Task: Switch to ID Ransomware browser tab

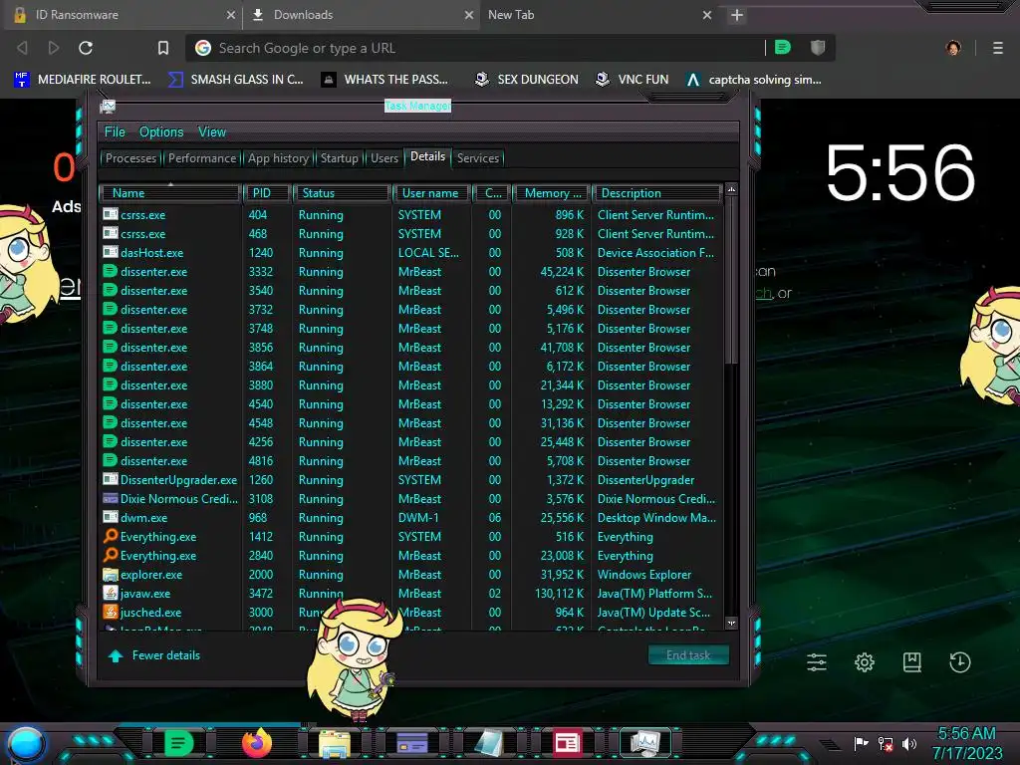Action: pyautogui.click(x=123, y=15)
